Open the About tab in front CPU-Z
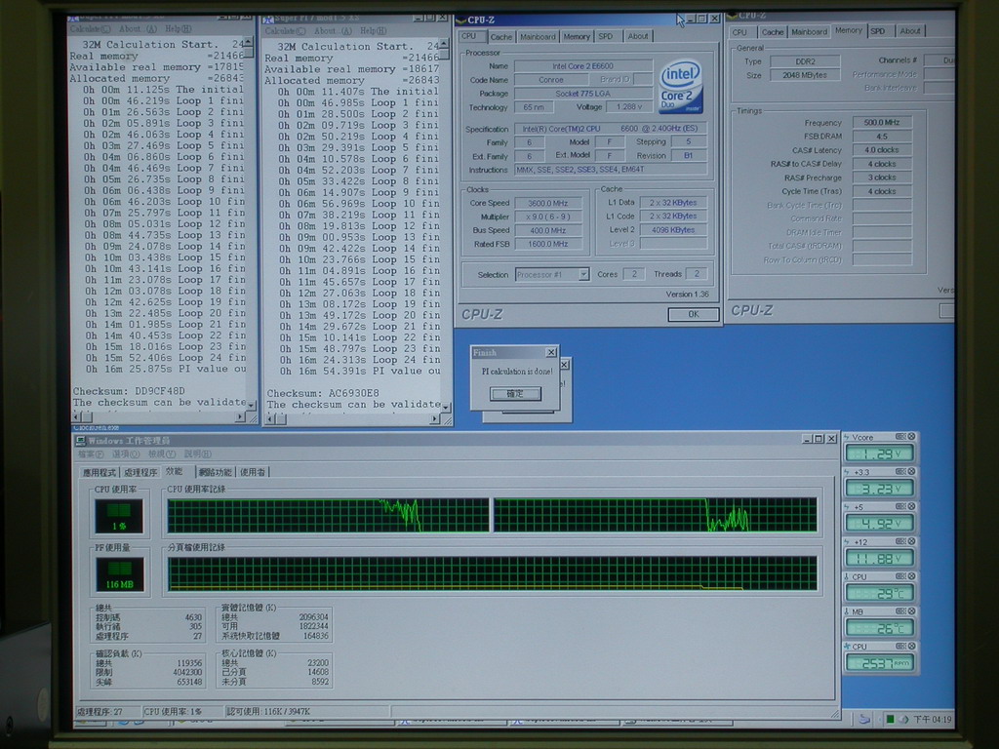This screenshot has height=749, width=999. tap(638, 36)
